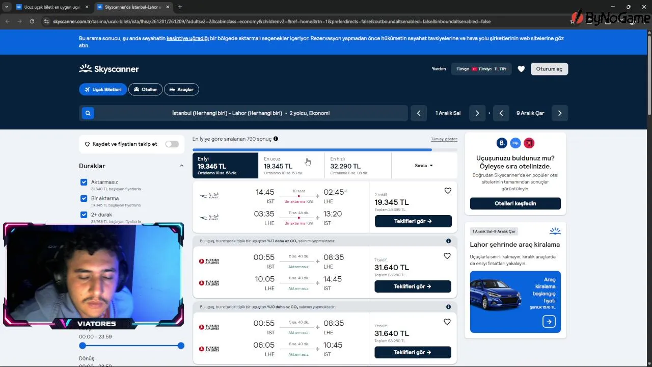Select the En ucuz sorting tab
Screen dimensions: 652x367
(291, 166)
